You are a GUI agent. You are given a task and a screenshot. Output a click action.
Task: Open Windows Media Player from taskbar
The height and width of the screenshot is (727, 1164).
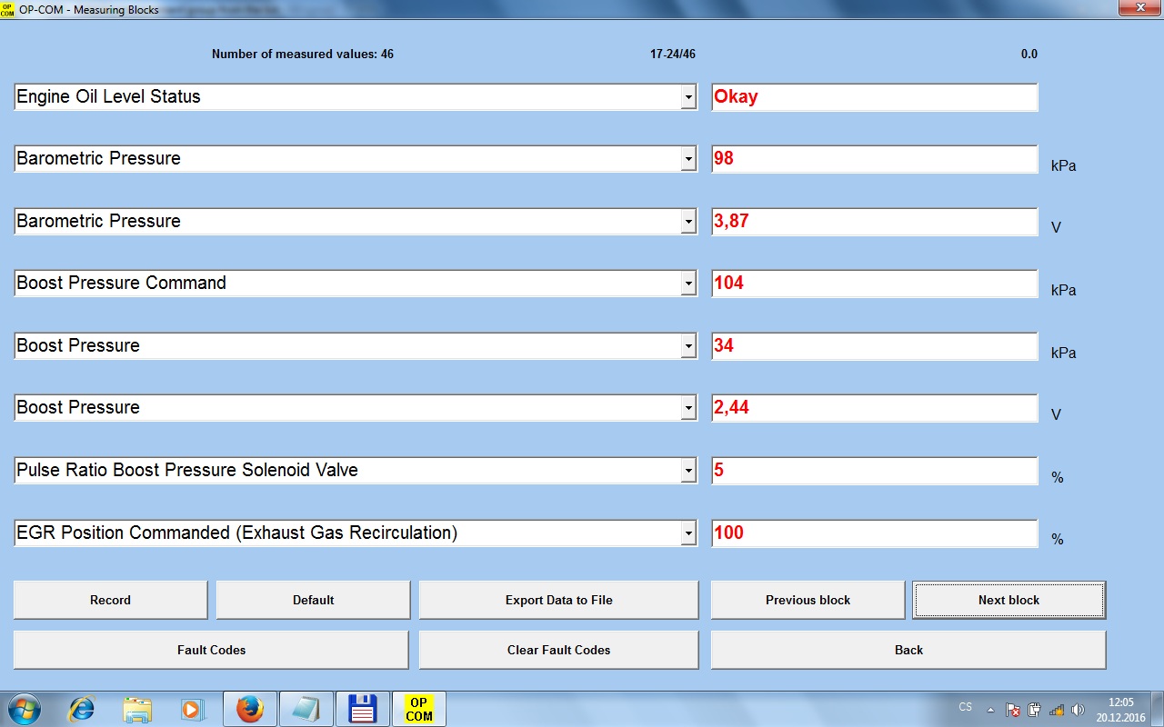pos(192,708)
